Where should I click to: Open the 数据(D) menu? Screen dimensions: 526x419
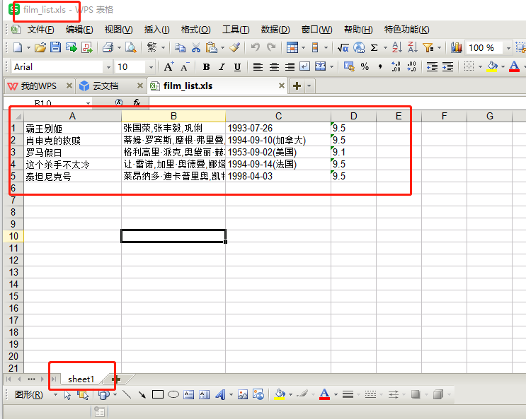pos(275,30)
